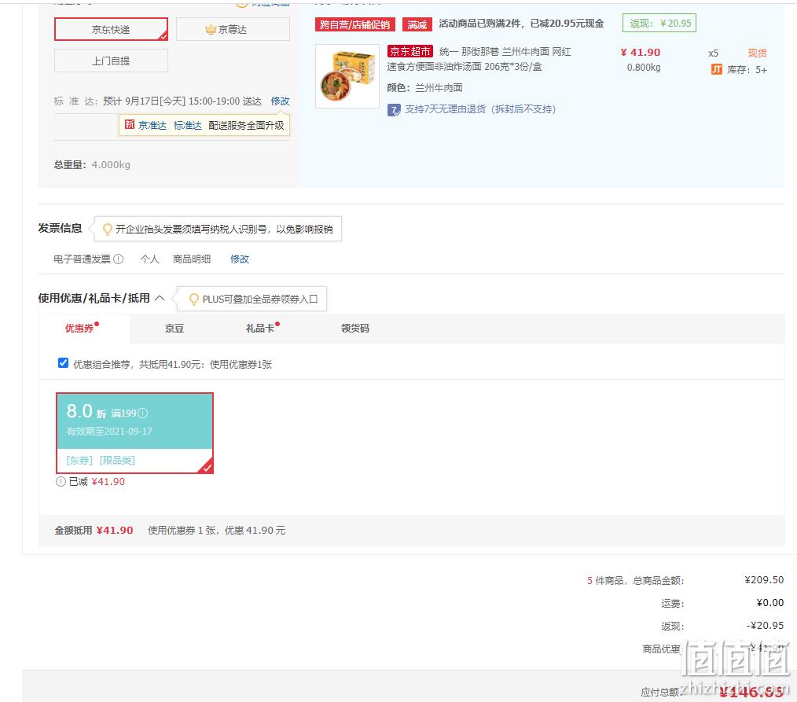The image size is (797, 702).
Task: Click 修改 to edit invoice info
Action: click(x=240, y=259)
